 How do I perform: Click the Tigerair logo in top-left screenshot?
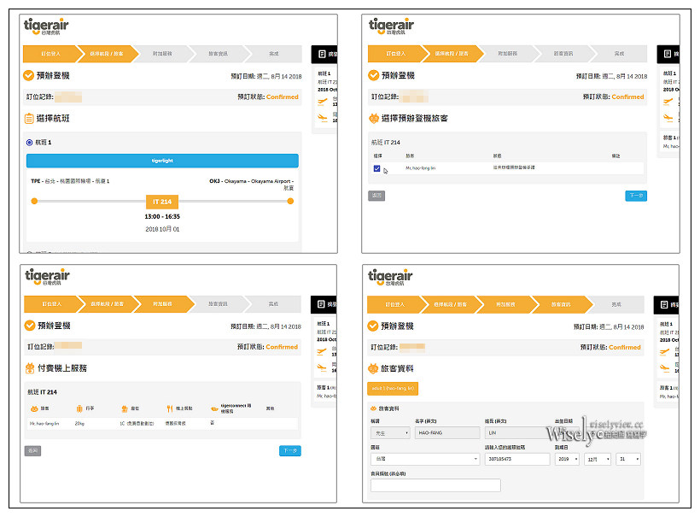point(45,26)
